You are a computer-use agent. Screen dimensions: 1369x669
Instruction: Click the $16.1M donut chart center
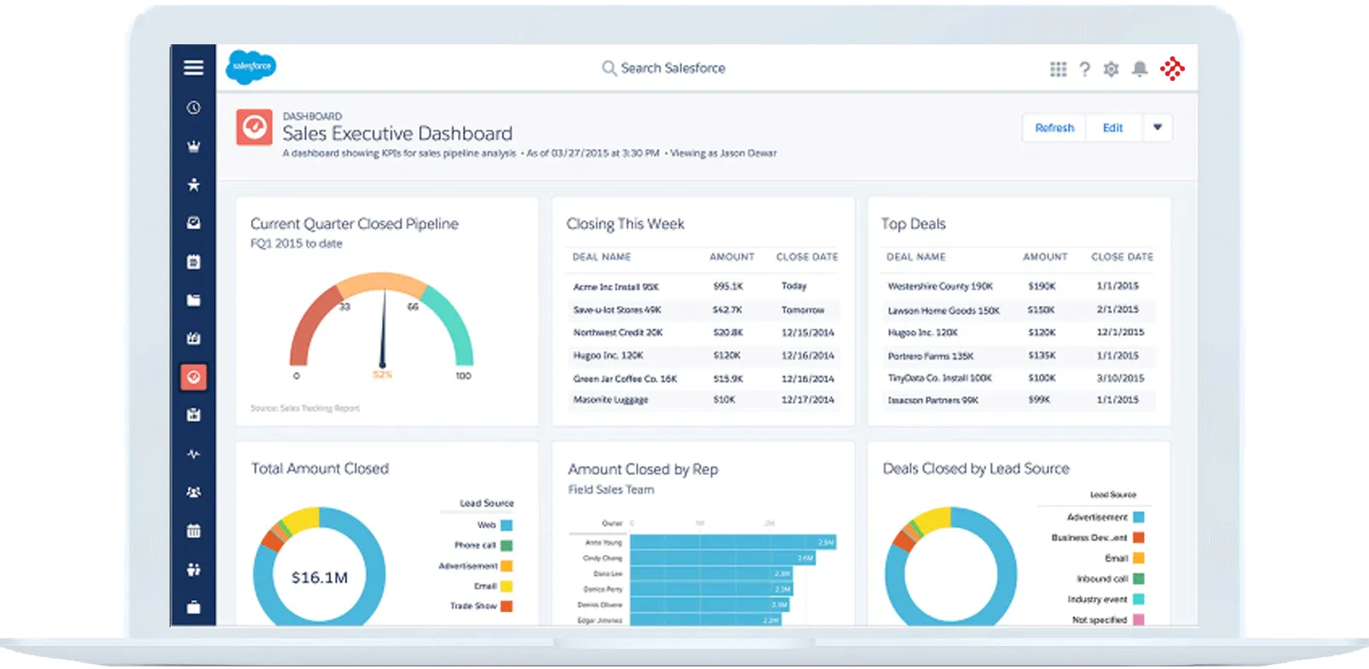click(x=320, y=578)
